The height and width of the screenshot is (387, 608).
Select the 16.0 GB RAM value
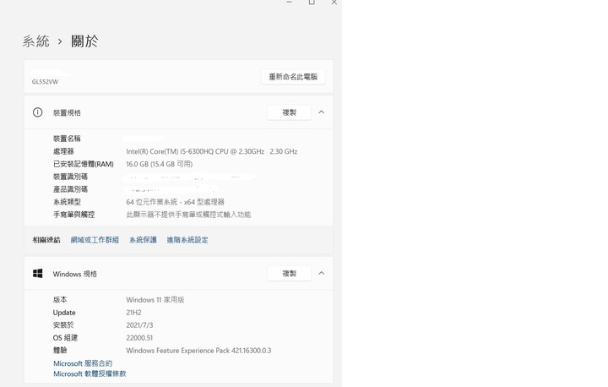tap(160, 164)
